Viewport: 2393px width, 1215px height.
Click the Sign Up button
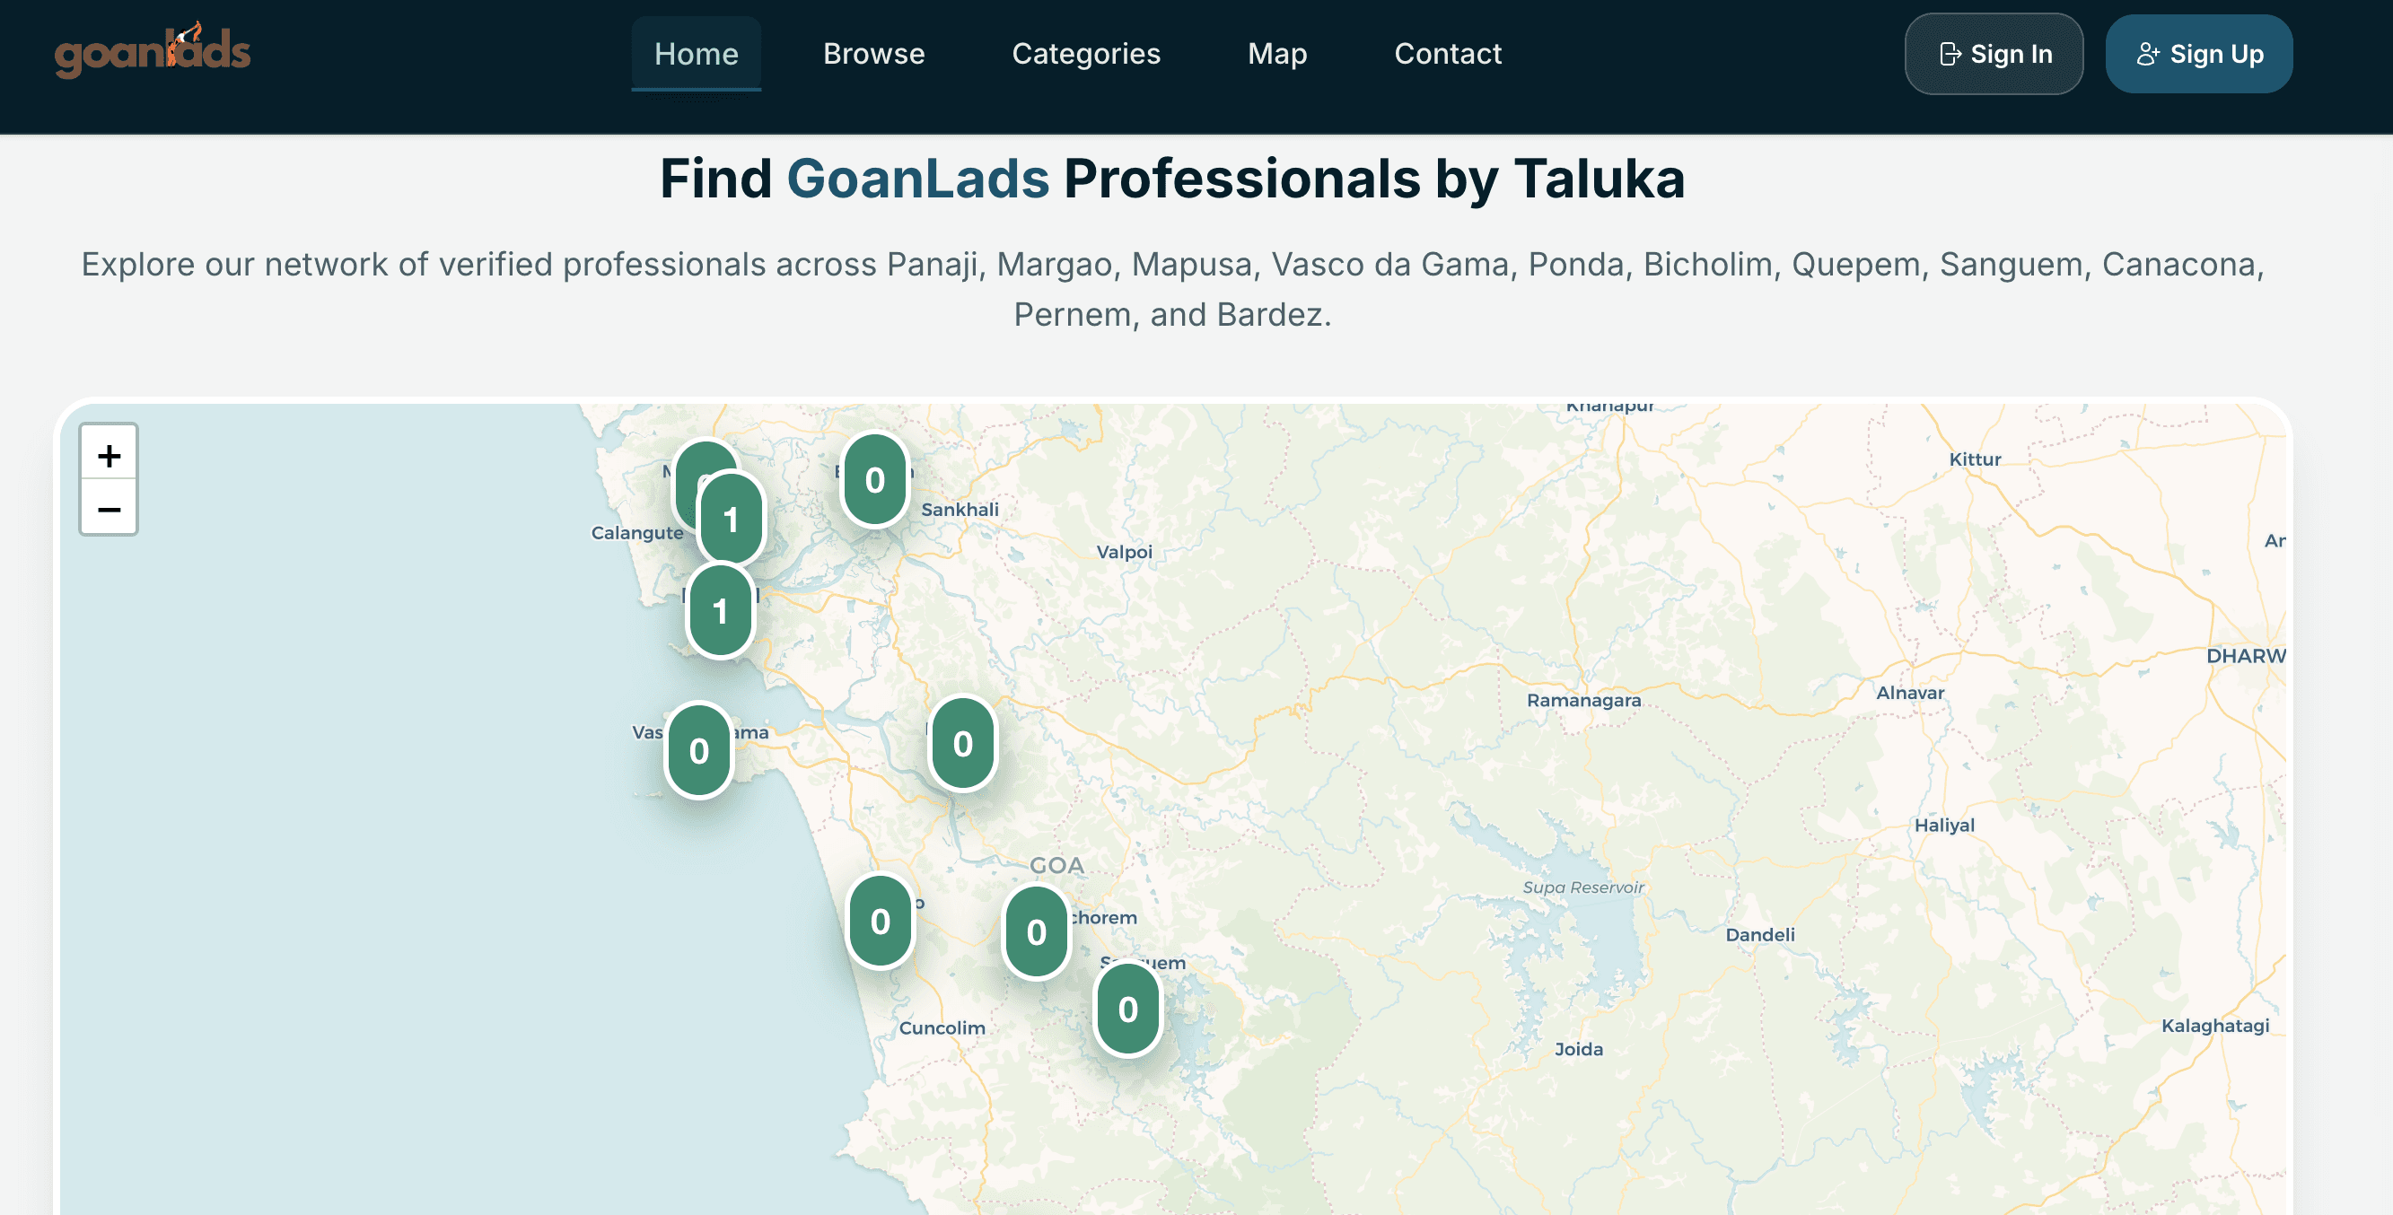click(x=2199, y=54)
